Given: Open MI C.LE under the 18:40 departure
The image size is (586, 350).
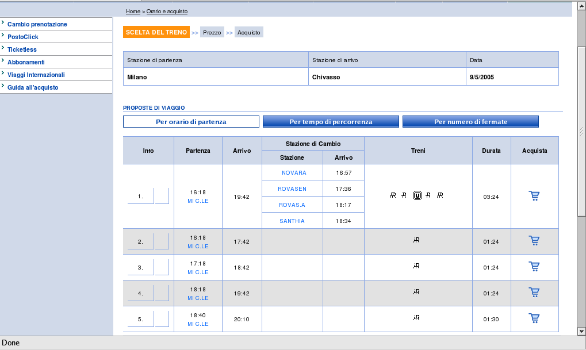Looking at the screenshot, I should click(x=198, y=324).
